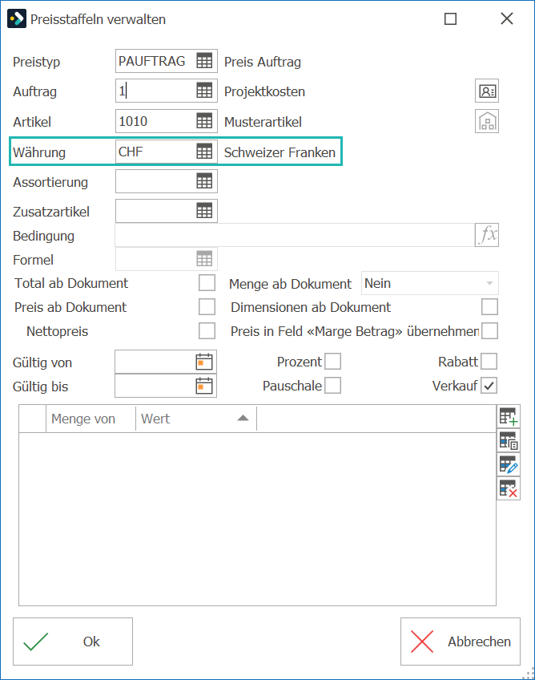Viewport: 535px width, 680px height.
Task: Open lookup table icon for Preistyp
Action: coord(204,61)
